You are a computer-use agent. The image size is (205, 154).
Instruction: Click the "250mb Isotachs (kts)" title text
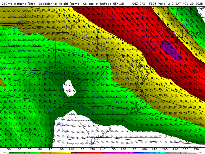coord(18,4)
